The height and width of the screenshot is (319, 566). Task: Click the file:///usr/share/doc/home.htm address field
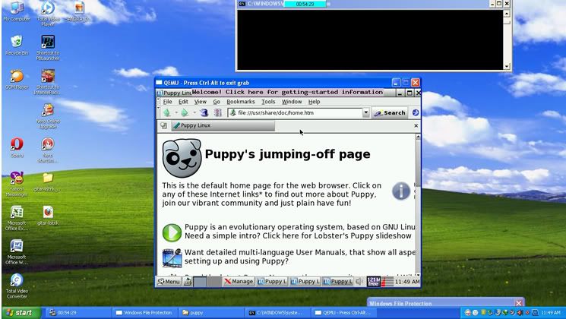coord(296,112)
